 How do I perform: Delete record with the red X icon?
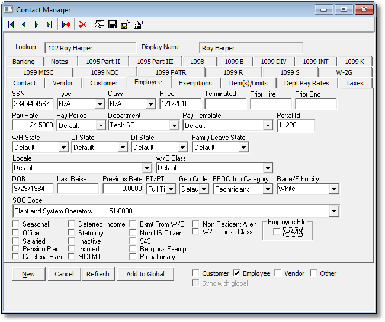(x=83, y=24)
